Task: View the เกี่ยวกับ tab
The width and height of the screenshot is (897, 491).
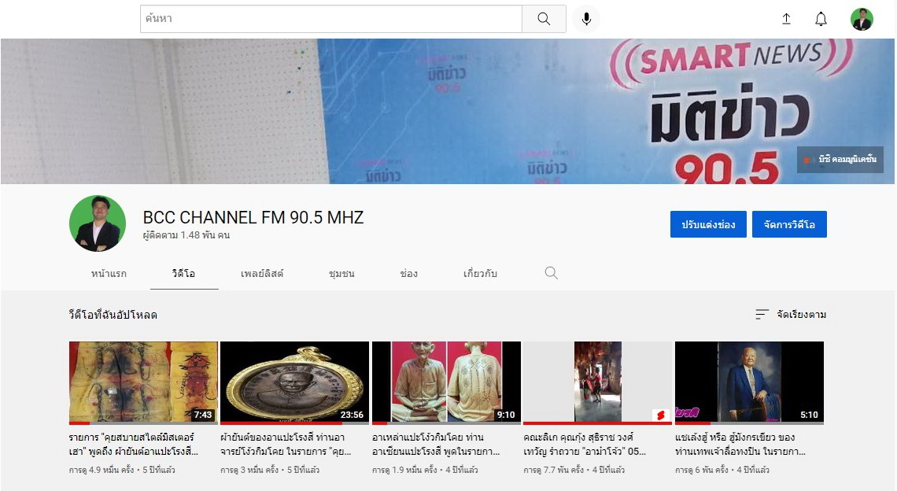Action: pos(480,274)
